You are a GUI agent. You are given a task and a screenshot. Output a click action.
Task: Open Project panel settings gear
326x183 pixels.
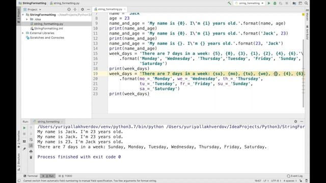click(83, 9)
